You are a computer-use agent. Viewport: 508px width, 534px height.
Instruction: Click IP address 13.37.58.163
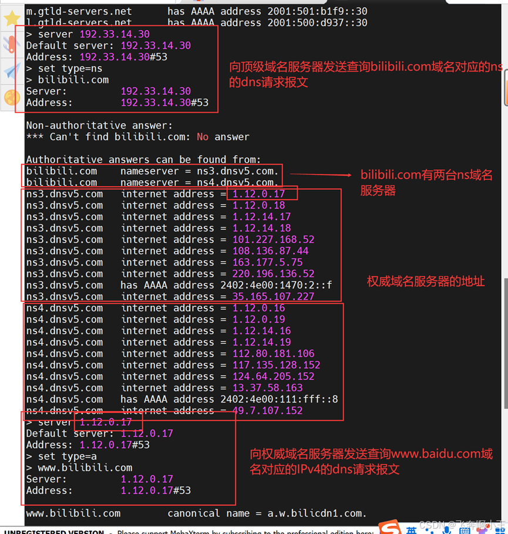(268, 388)
